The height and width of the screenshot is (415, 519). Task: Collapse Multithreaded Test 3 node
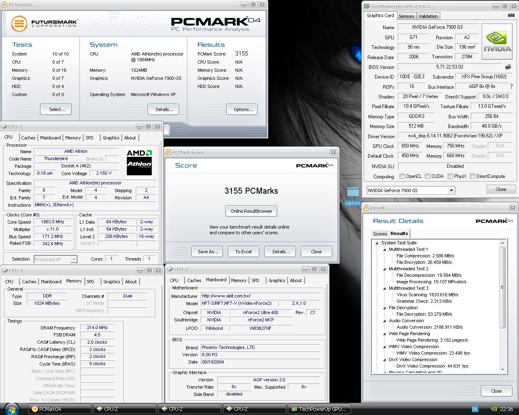tap(385, 288)
